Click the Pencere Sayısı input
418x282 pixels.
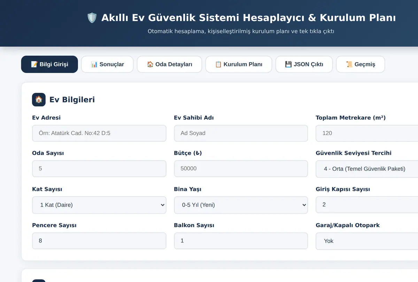pyautogui.click(x=99, y=241)
